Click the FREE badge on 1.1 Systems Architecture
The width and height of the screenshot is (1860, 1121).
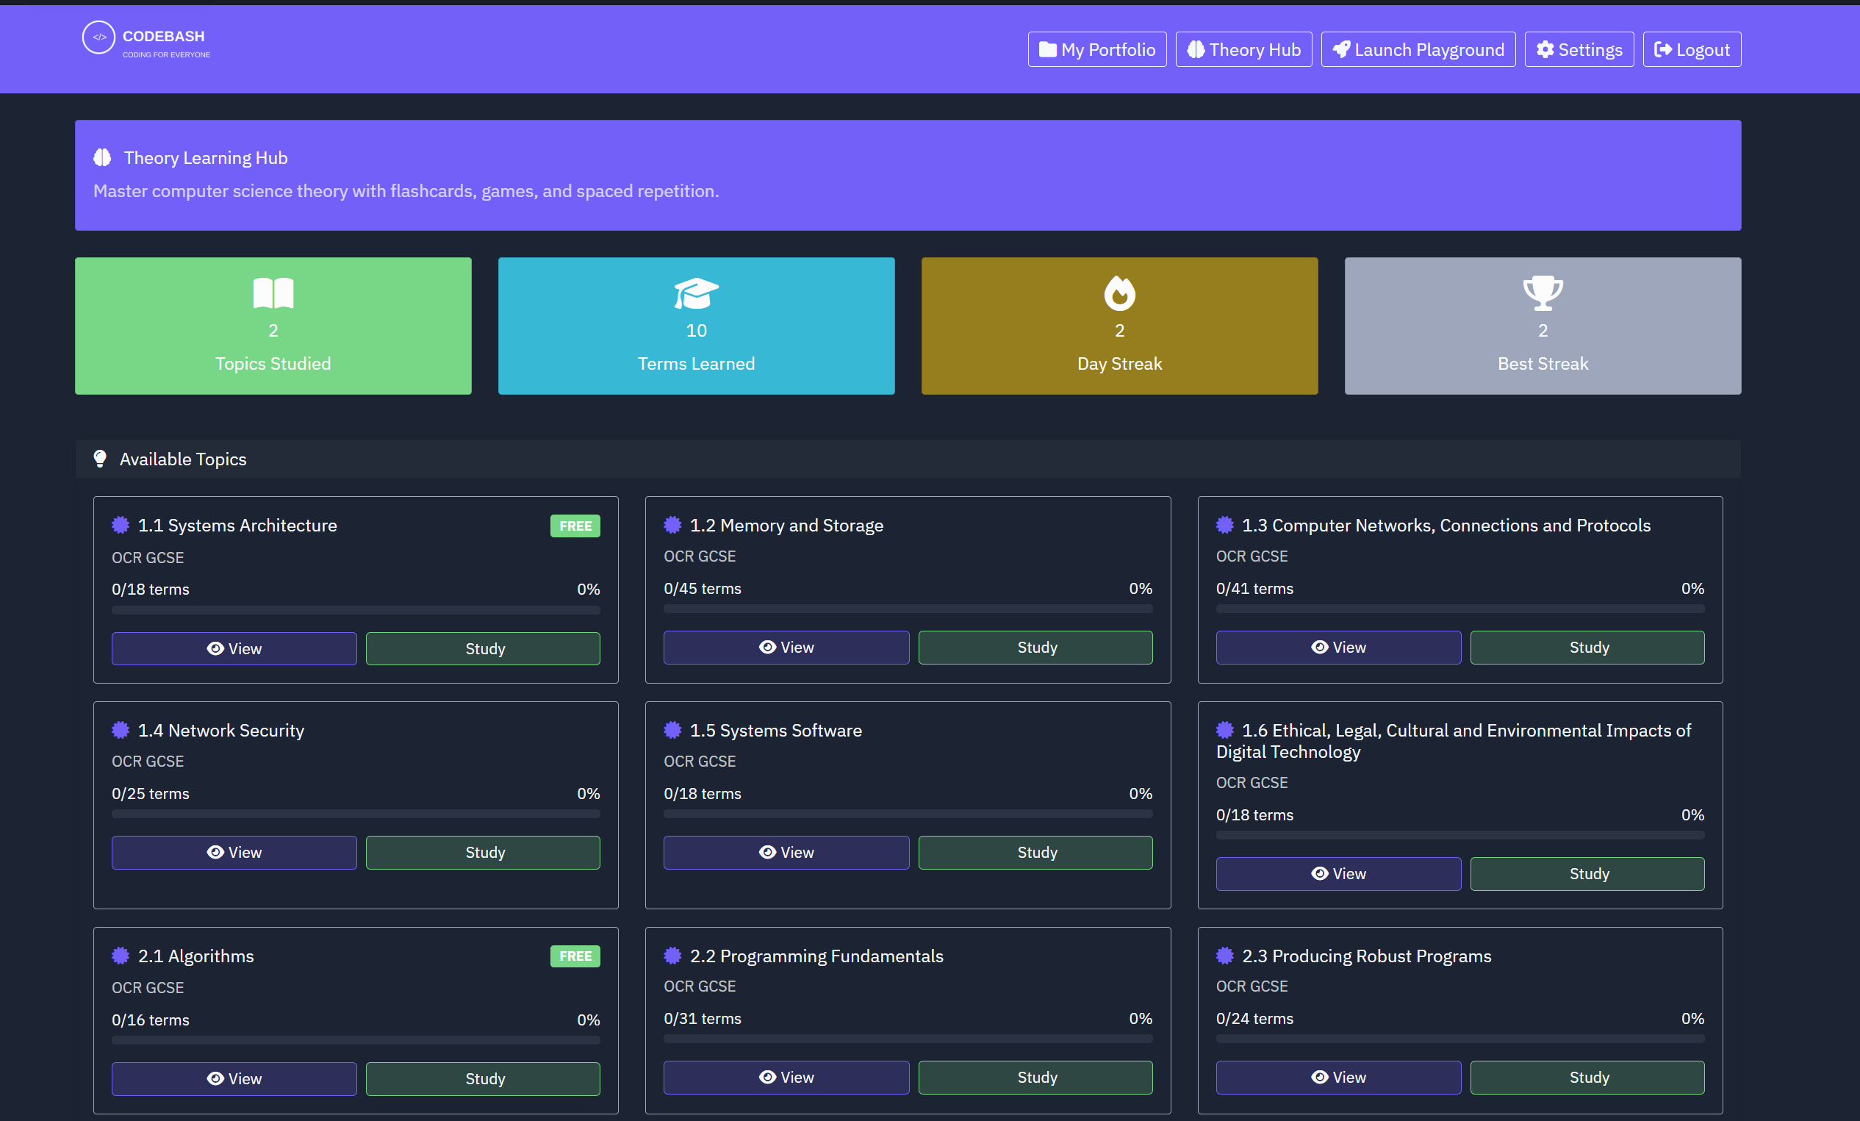pyautogui.click(x=575, y=526)
